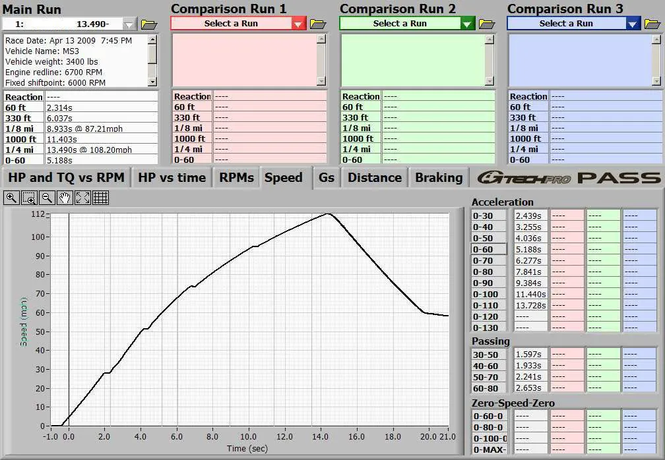This screenshot has width=665, height=460.
Task: Click the Main Run 1/4 mi result field
Action: click(x=101, y=150)
